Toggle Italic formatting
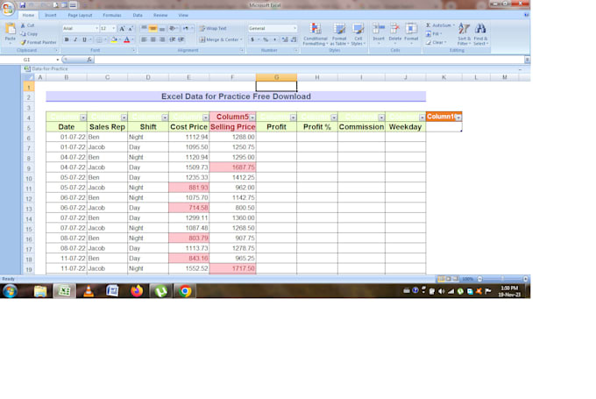This screenshot has width=596, height=399. 75,39
